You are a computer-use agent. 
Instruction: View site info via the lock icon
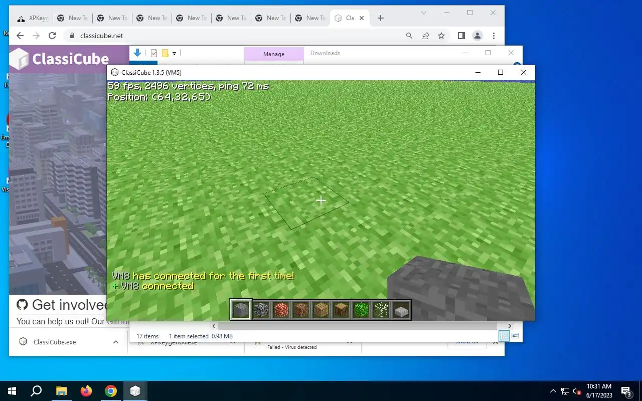click(x=72, y=36)
